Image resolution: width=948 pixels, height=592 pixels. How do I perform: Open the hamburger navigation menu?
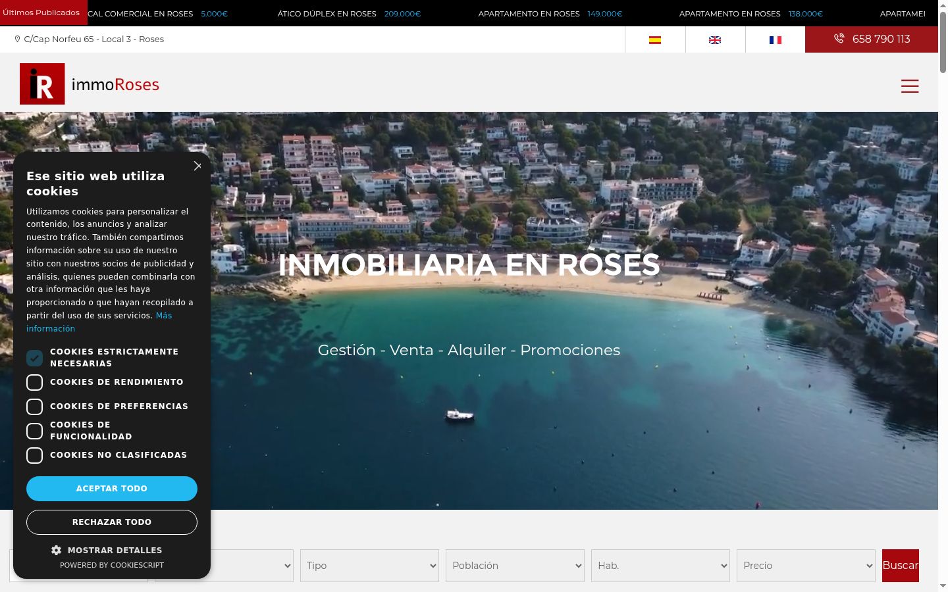(910, 86)
